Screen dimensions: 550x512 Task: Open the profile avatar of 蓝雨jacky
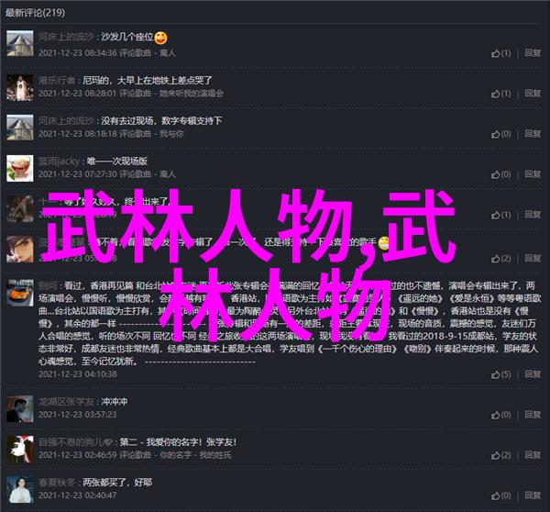point(20,168)
